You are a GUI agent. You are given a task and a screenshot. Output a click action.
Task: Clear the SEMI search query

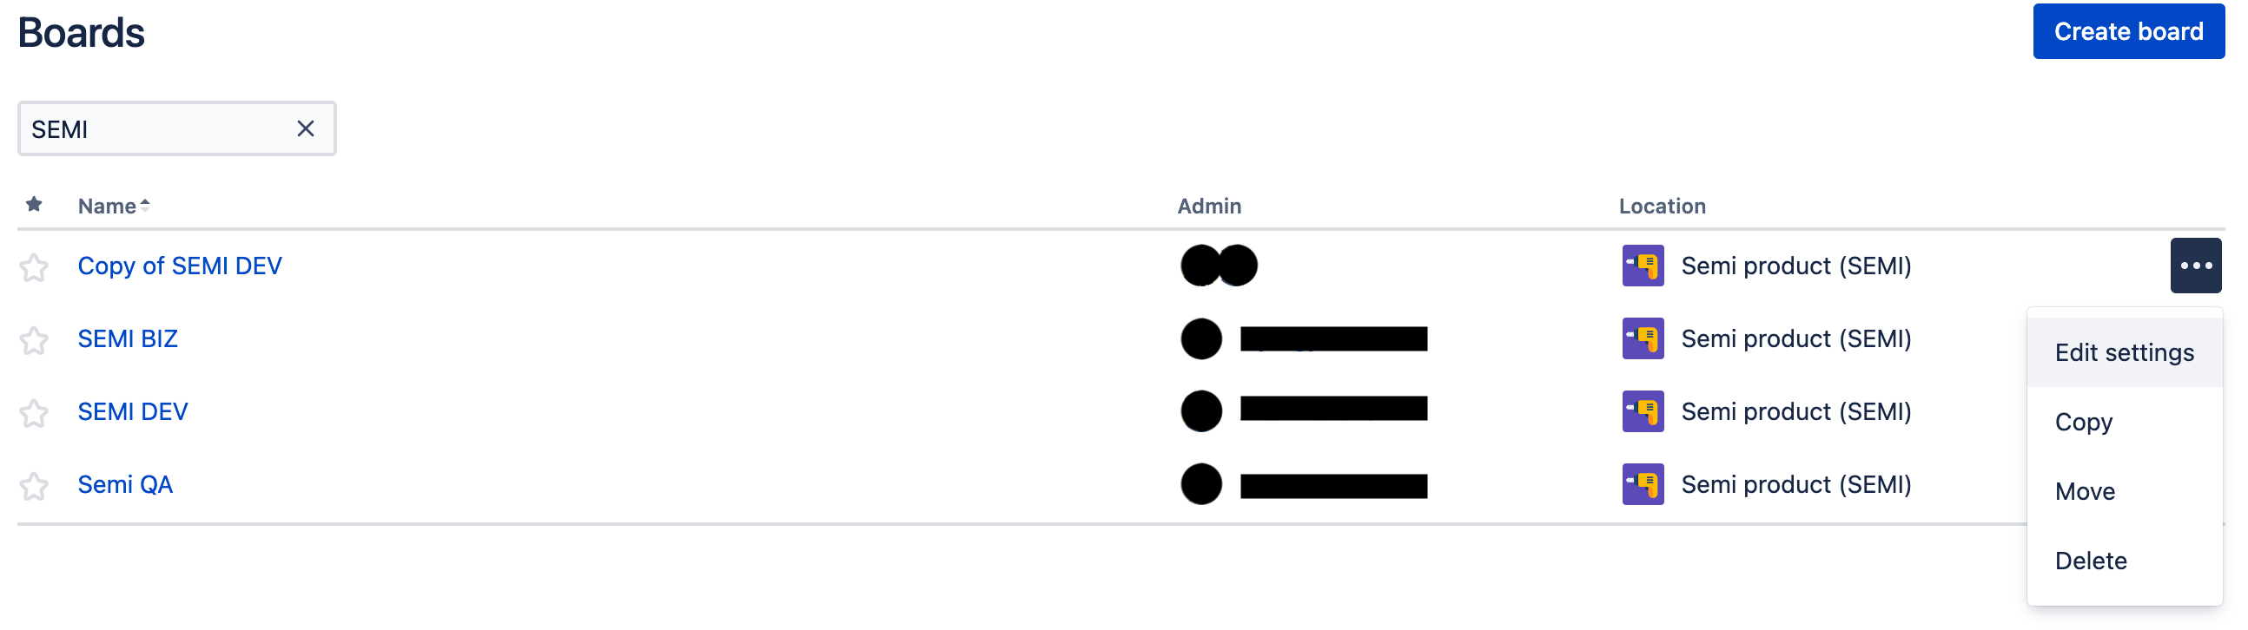[x=306, y=128]
